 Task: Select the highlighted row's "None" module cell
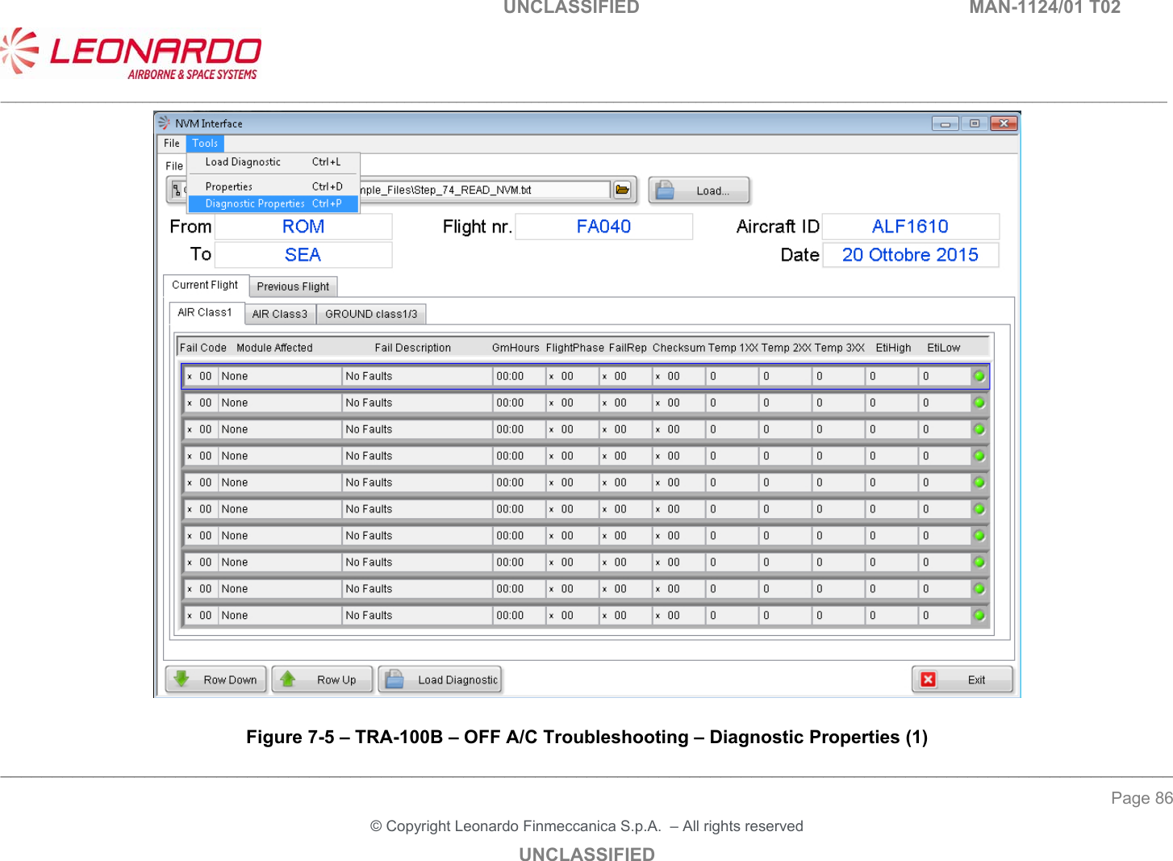pos(280,376)
